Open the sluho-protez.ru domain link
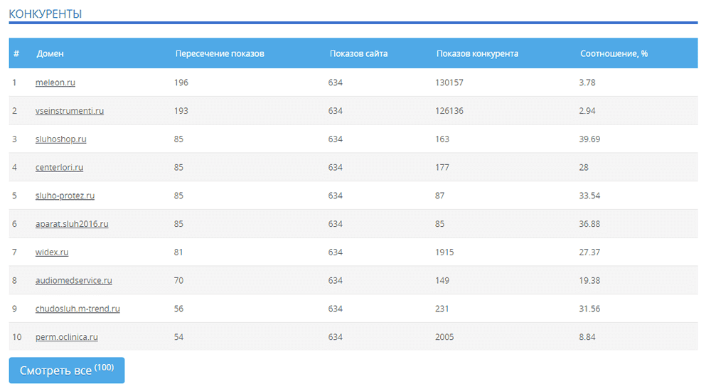This screenshot has height=389, width=711. click(65, 196)
